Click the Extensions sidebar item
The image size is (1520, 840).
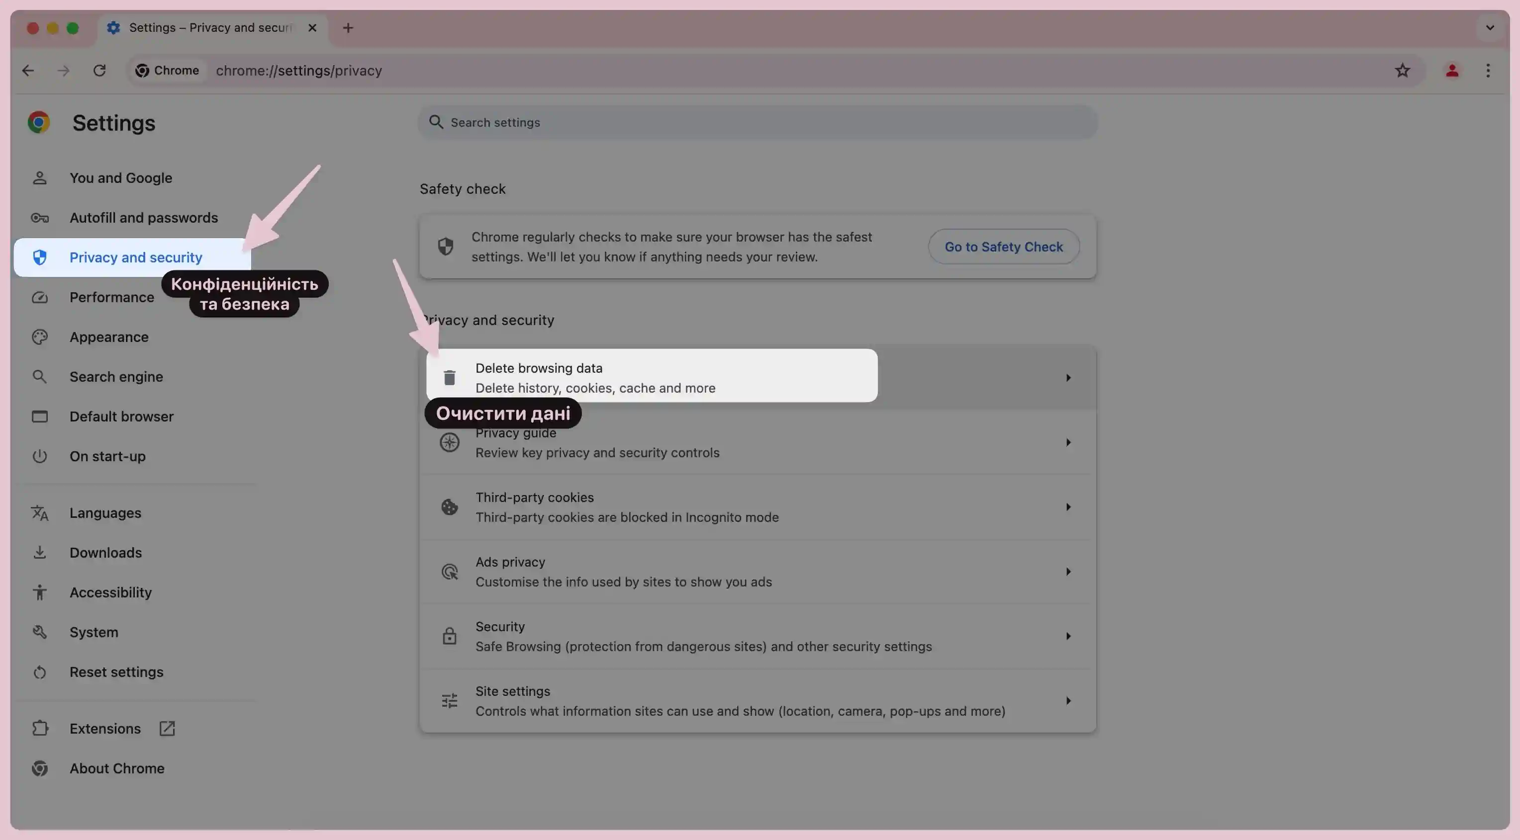pyautogui.click(x=104, y=728)
